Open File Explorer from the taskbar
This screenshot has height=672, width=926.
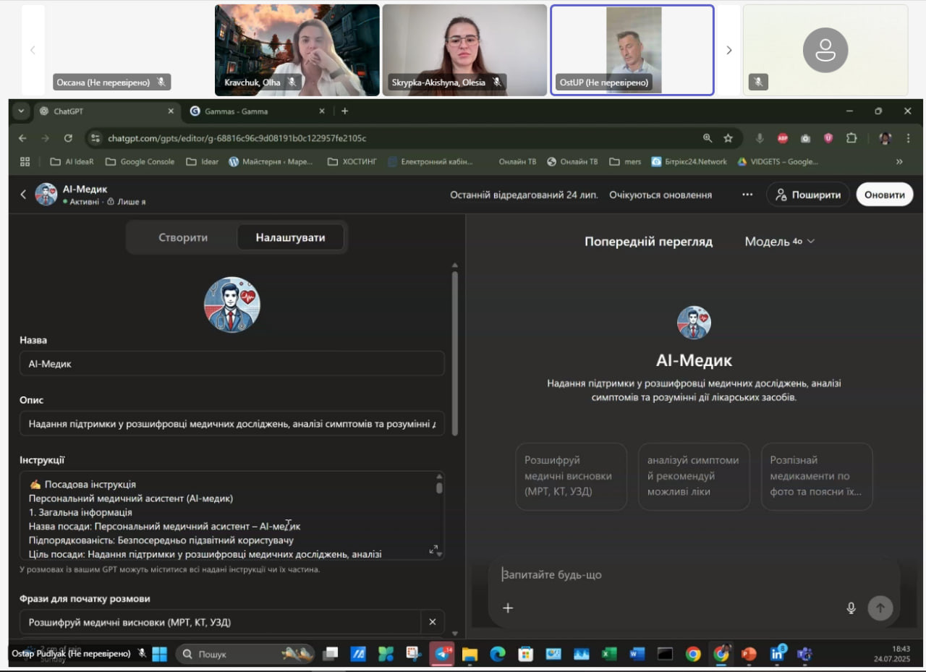(470, 654)
